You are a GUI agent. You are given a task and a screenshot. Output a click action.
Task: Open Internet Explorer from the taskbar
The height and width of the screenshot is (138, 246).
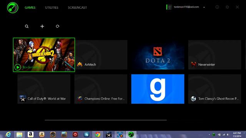[8, 135]
